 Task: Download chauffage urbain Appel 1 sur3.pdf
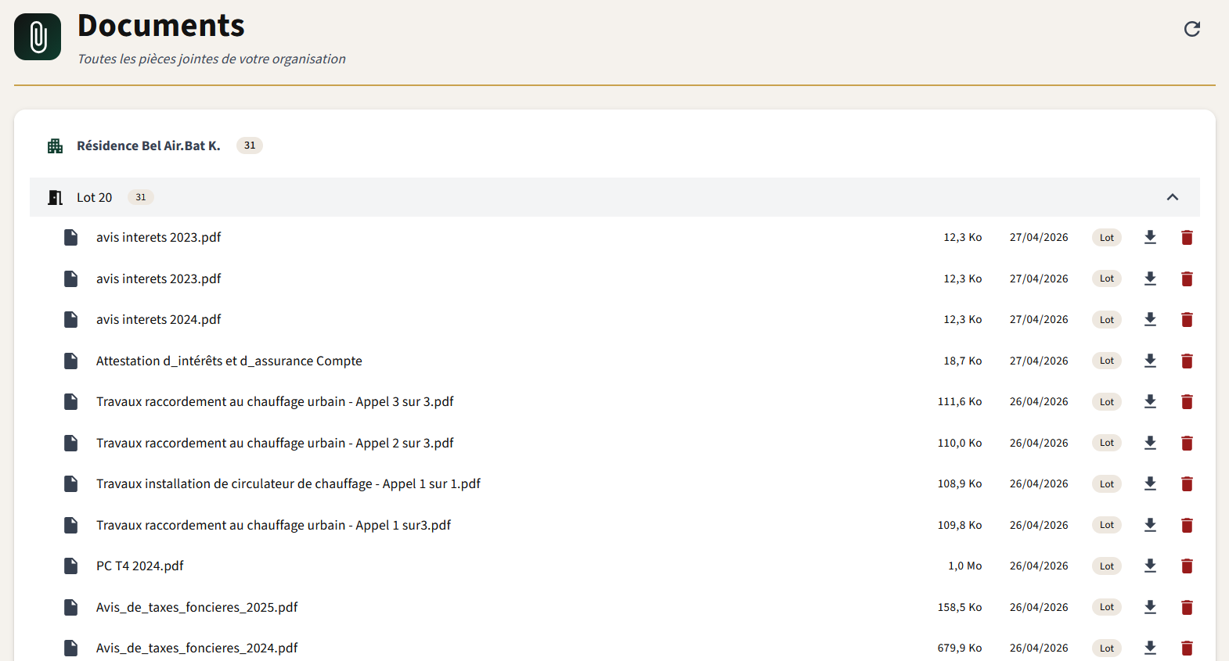pos(1150,525)
